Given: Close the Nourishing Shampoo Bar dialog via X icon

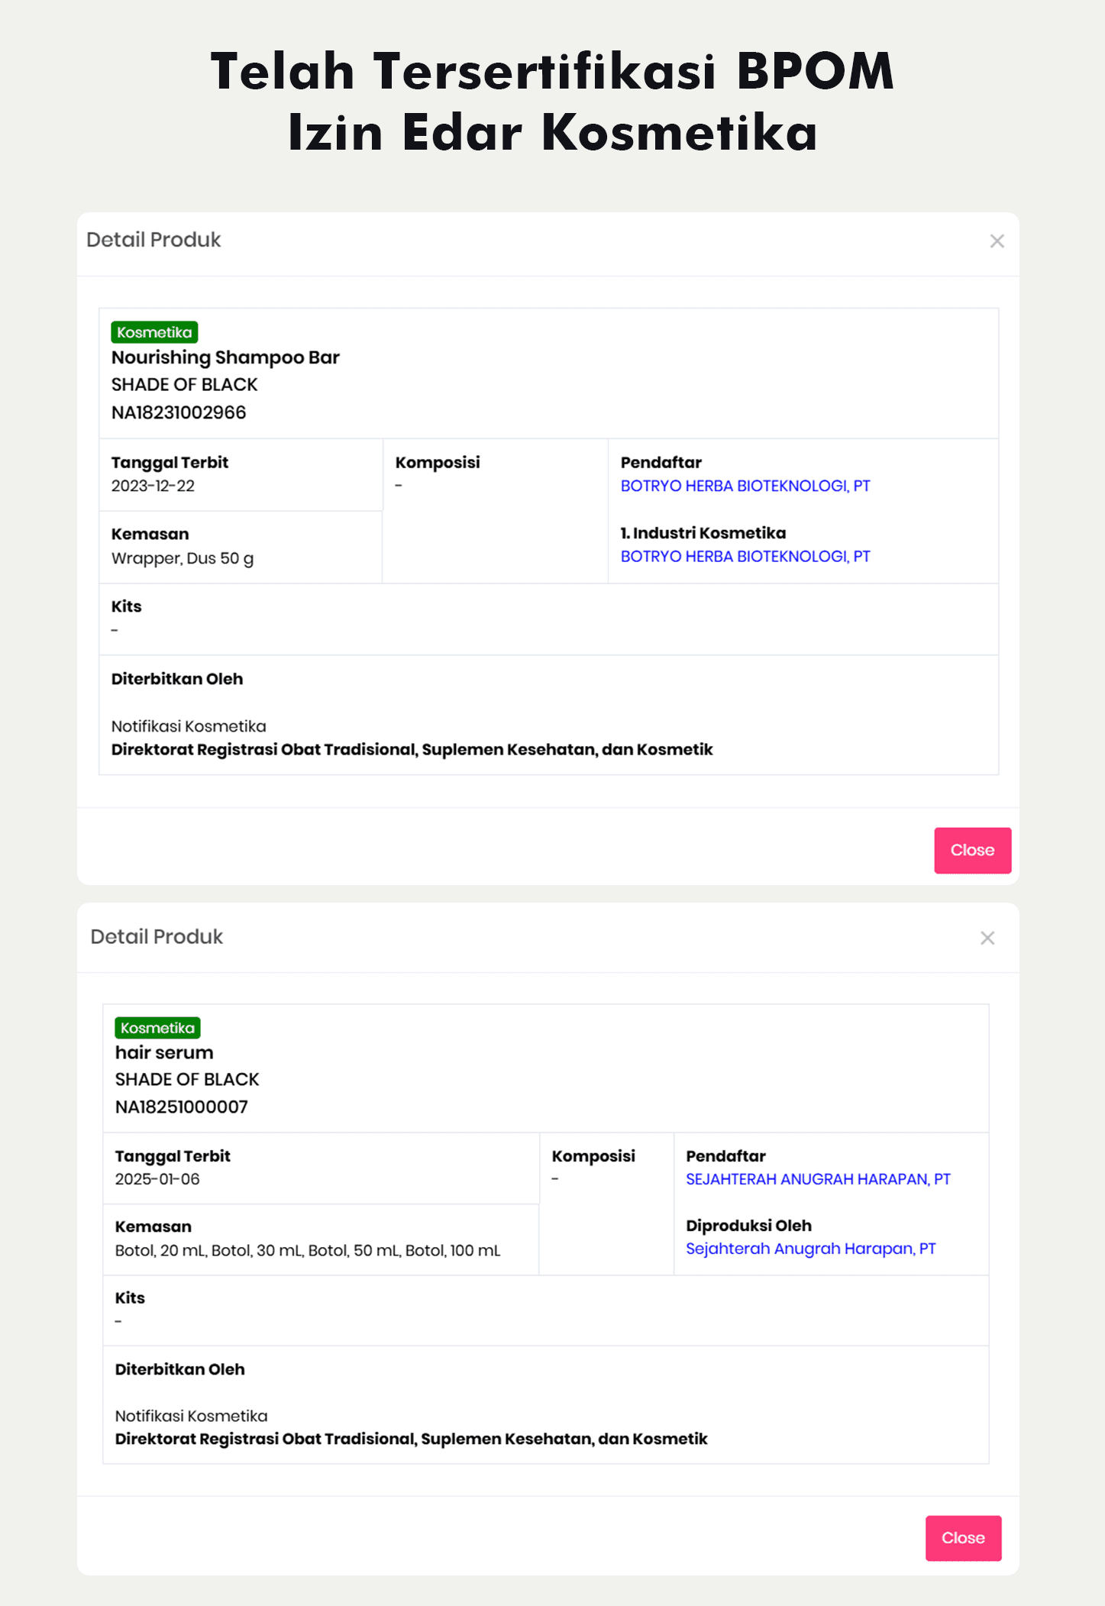Looking at the screenshot, I should click(x=997, y=241).
